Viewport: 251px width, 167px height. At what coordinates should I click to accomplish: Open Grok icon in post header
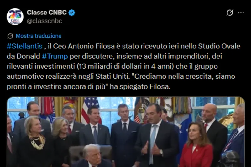tap(230, 13)
